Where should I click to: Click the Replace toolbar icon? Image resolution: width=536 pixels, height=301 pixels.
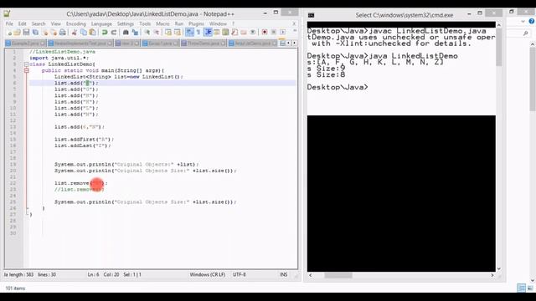pos(135,33)
